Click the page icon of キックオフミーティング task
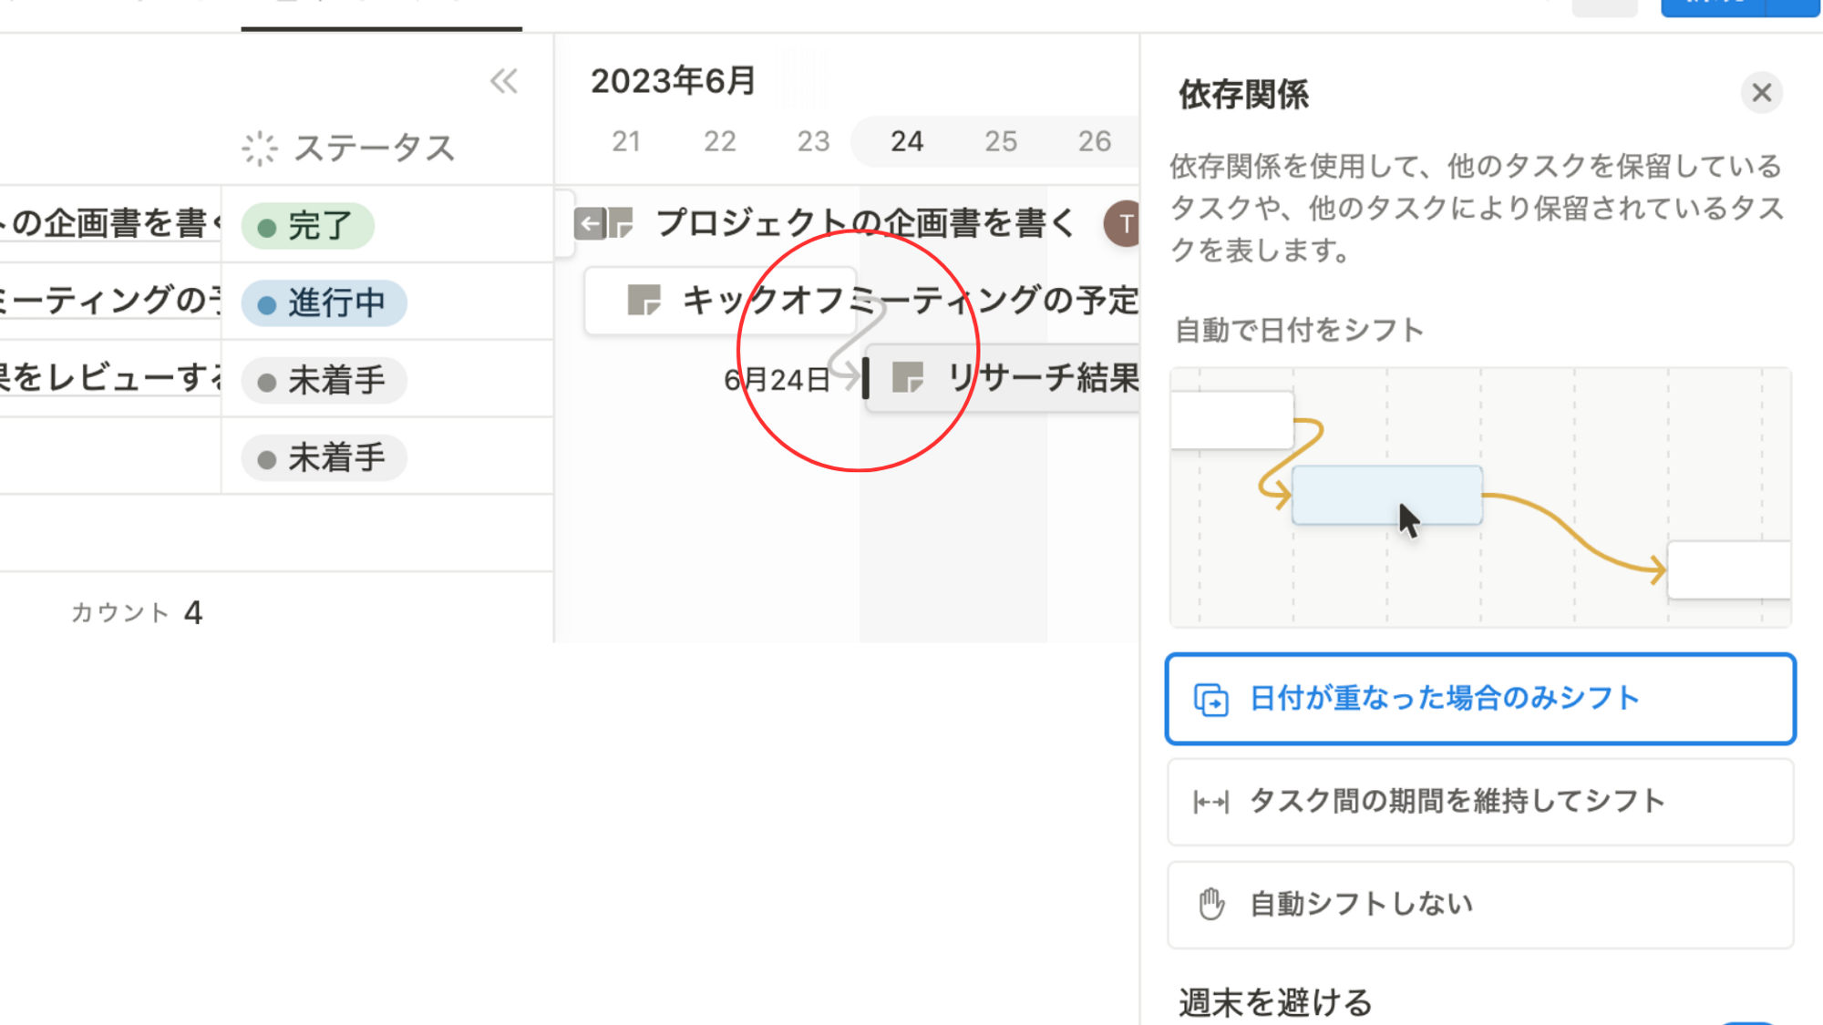This screenshot has width=1823, height=1025. (x=644, y=300)
